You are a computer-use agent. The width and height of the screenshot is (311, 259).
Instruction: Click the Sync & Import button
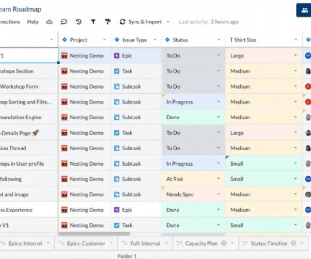pos(145,22)
